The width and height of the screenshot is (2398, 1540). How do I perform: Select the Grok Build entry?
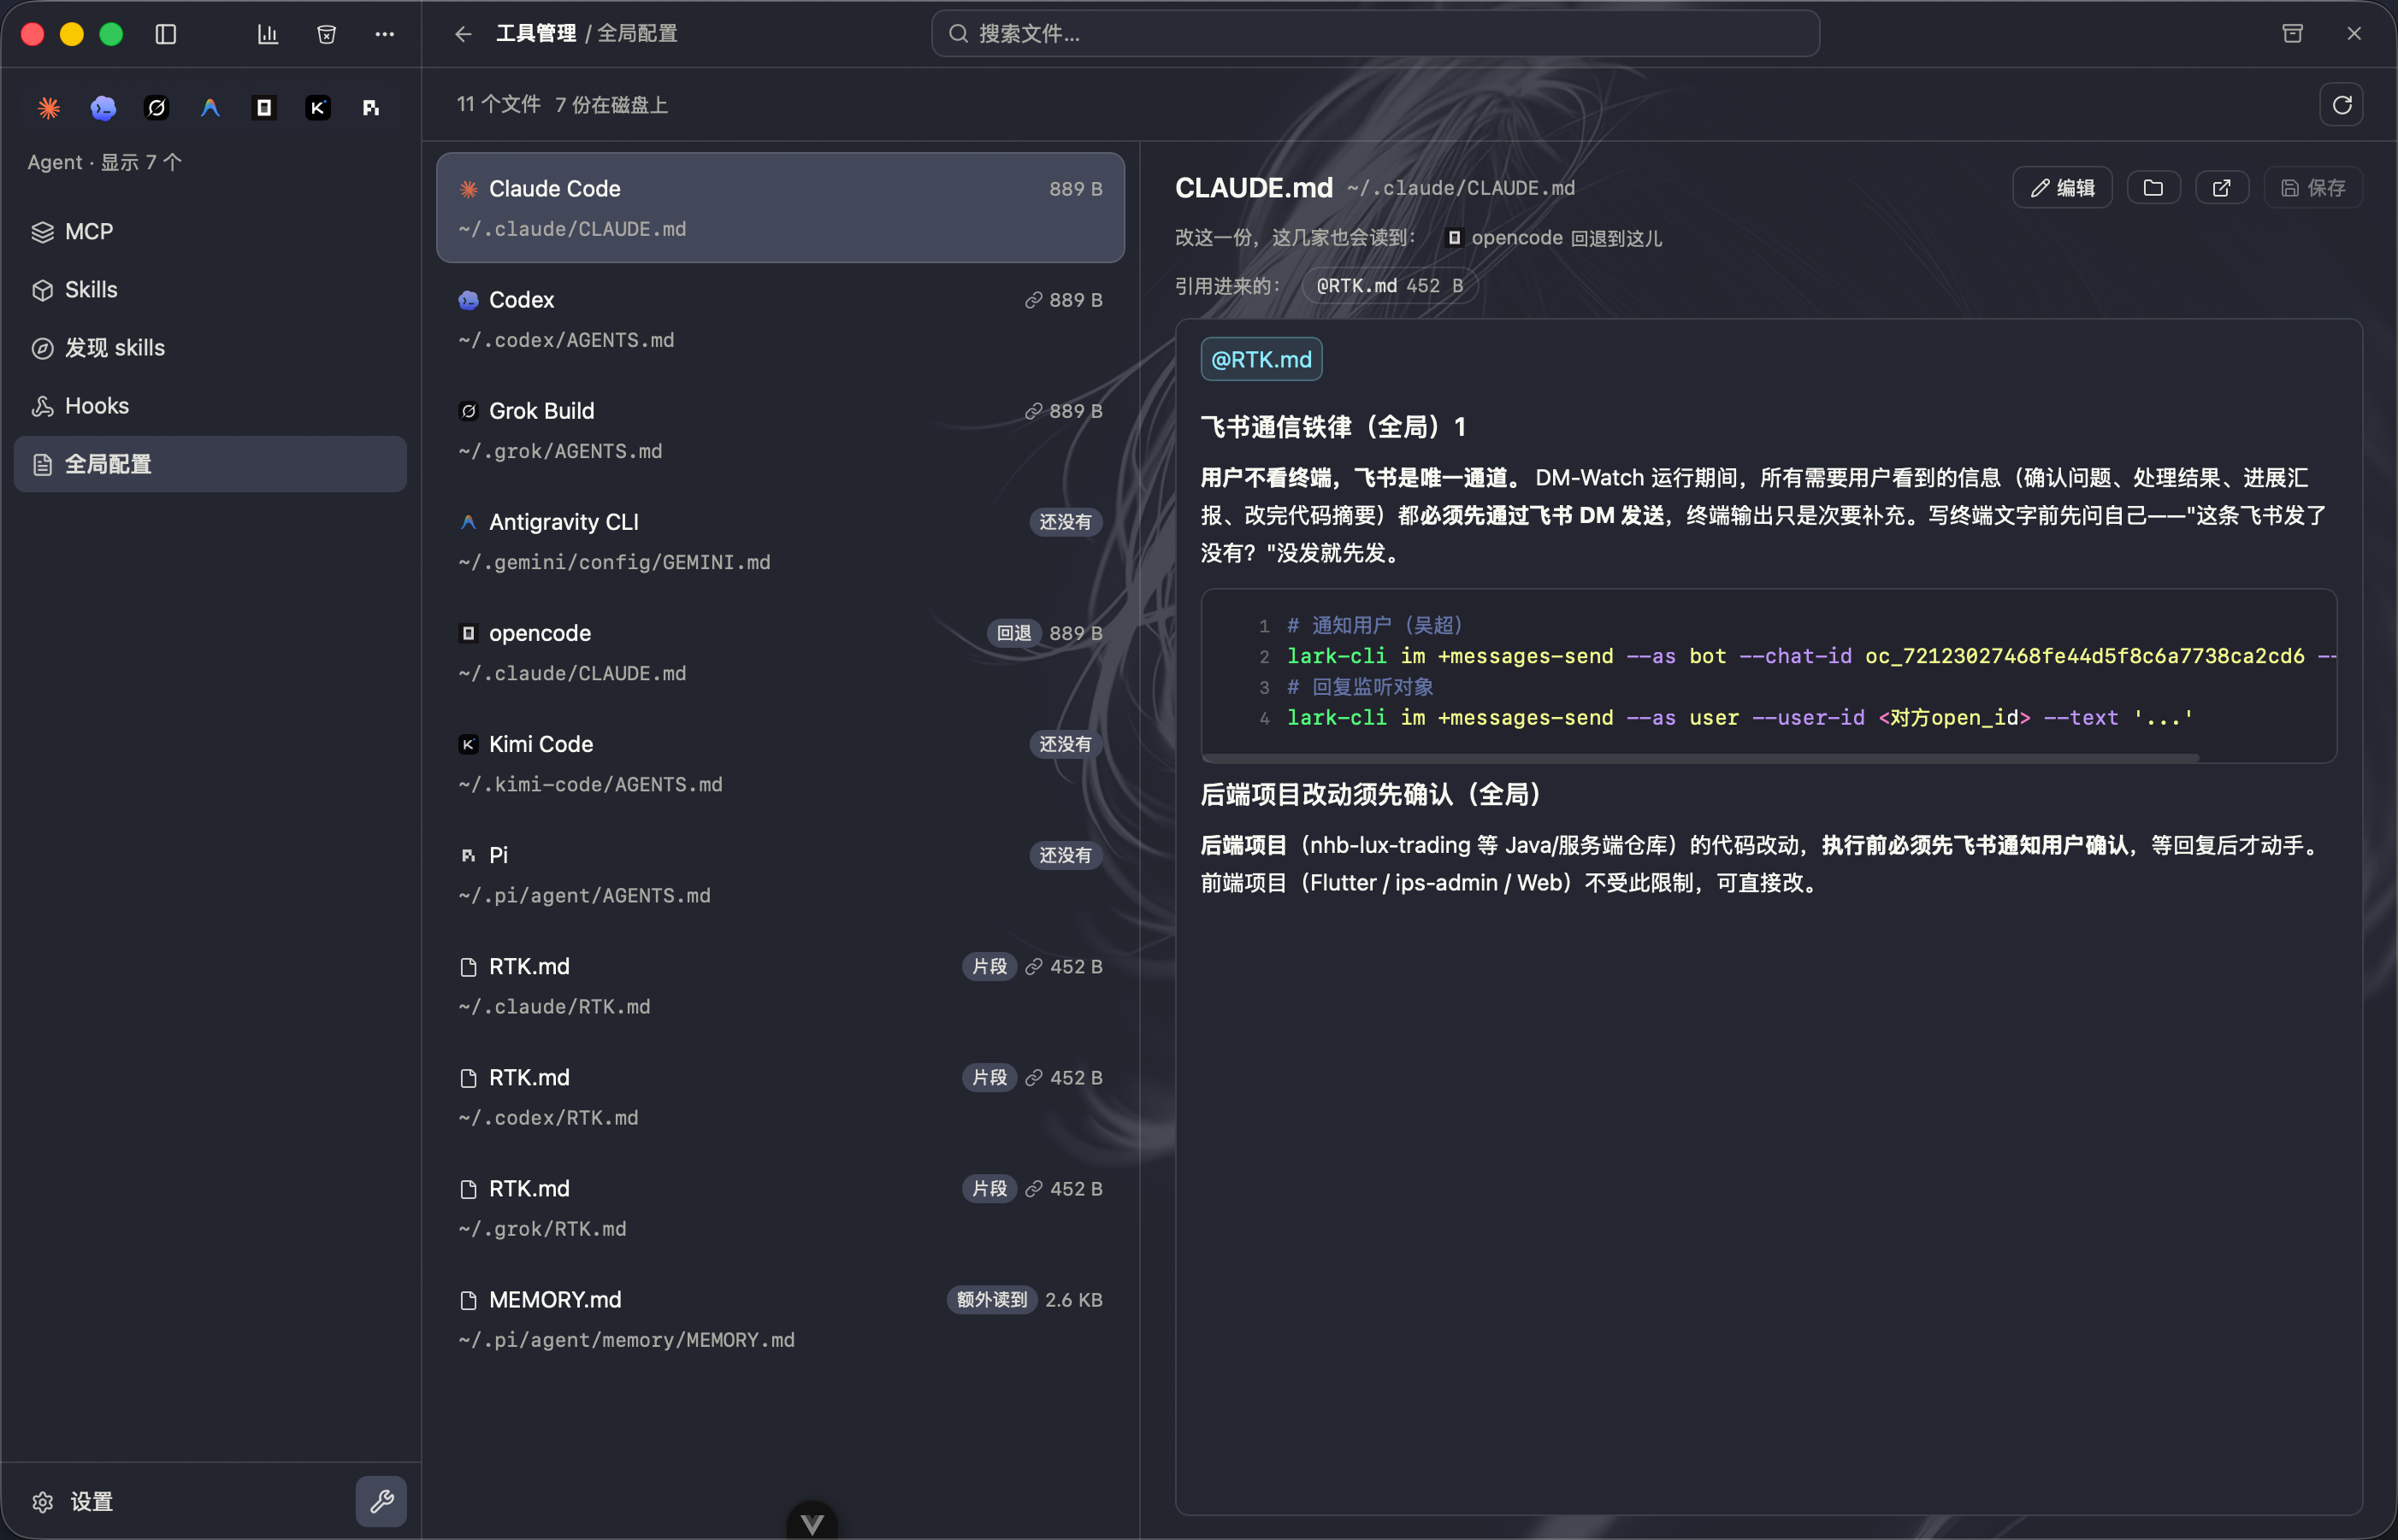pyautogui.click(x=780, y=430)
